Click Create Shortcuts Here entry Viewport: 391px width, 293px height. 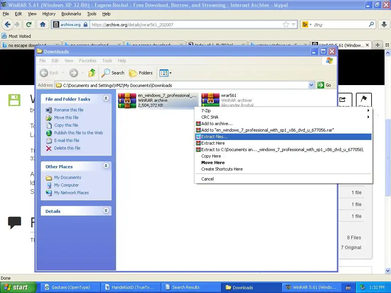[x=283, y=169]
